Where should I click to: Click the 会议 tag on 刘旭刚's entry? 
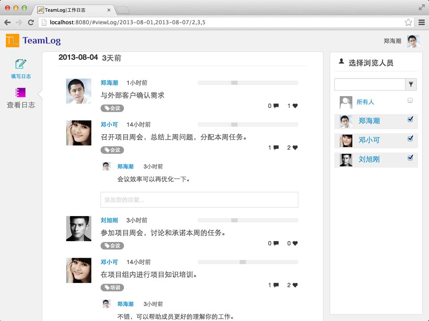[112, 246]
